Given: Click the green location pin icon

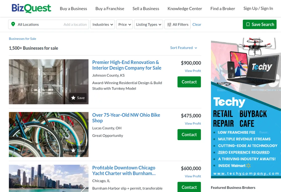Looking at the screenshot, I should 13,24.
